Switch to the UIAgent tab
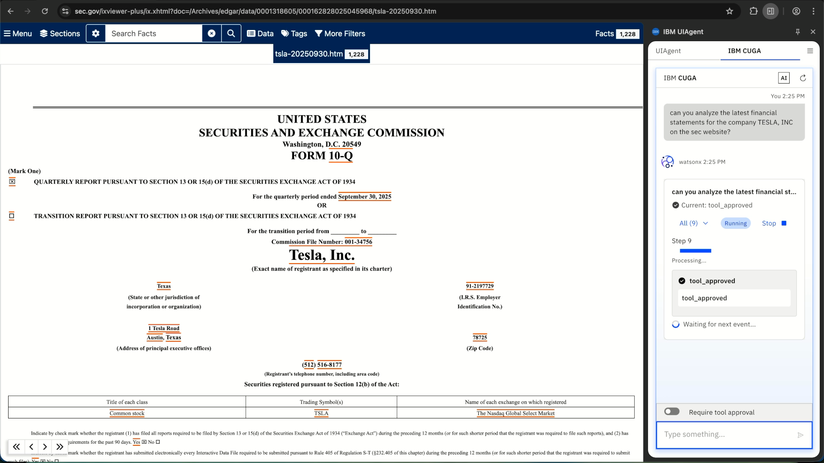 (668, 51)
